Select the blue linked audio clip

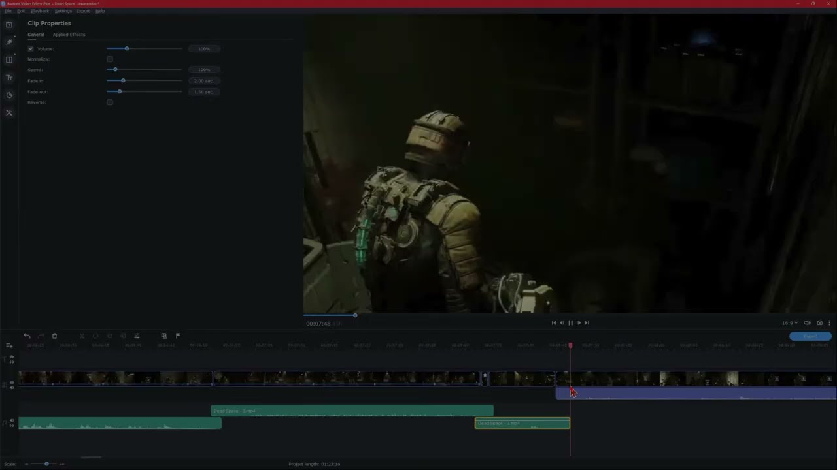pyautogui.click(x=696, y=393)
